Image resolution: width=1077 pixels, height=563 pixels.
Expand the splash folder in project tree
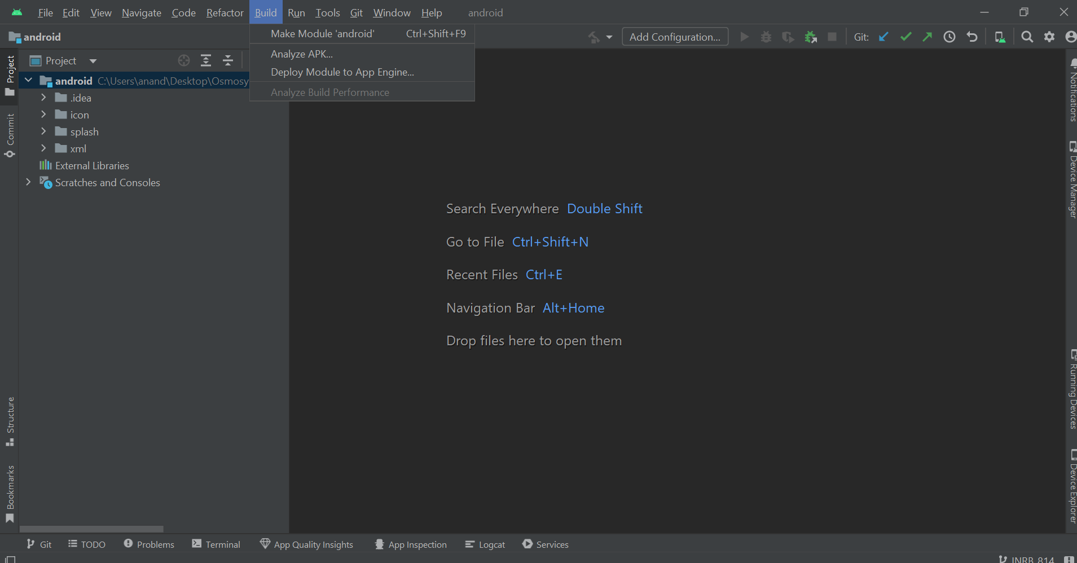coord(43,131)
